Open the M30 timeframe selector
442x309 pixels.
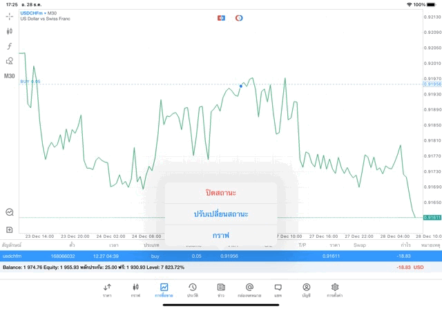click(10, 76)
